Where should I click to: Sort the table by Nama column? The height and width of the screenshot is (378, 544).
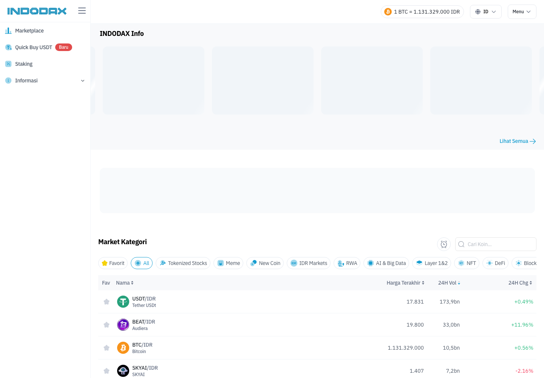pos(125,283)
